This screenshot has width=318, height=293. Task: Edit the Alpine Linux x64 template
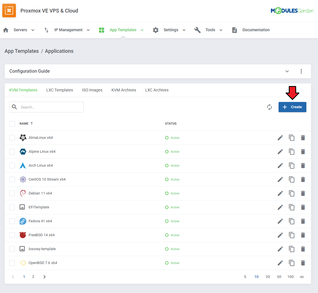[x=280, y=152]
